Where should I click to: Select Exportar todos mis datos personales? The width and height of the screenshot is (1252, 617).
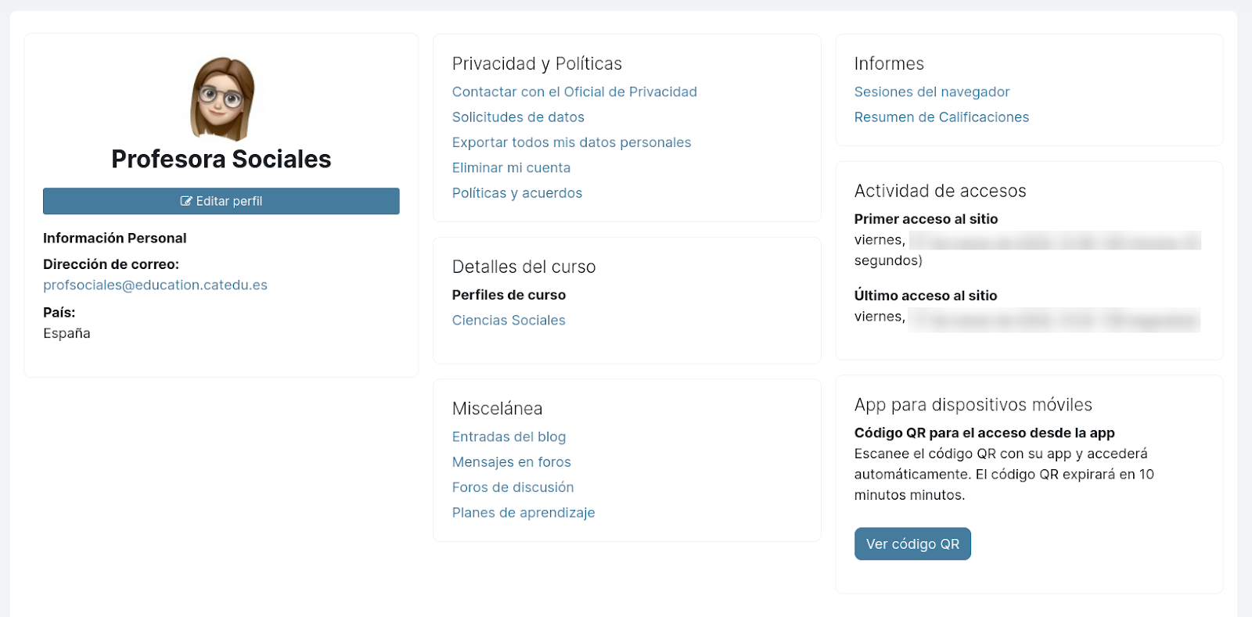[x=571, y=142]
